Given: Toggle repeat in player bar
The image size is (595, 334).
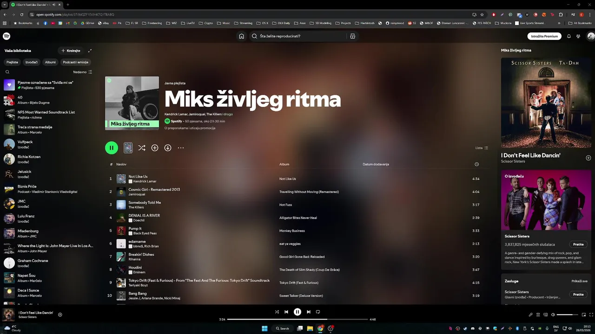Looking at the screenshot, I should [318, 312].
